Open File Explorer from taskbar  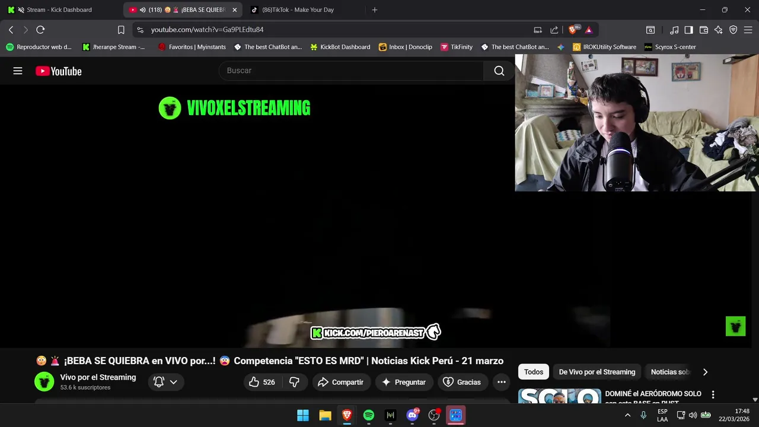325,415
